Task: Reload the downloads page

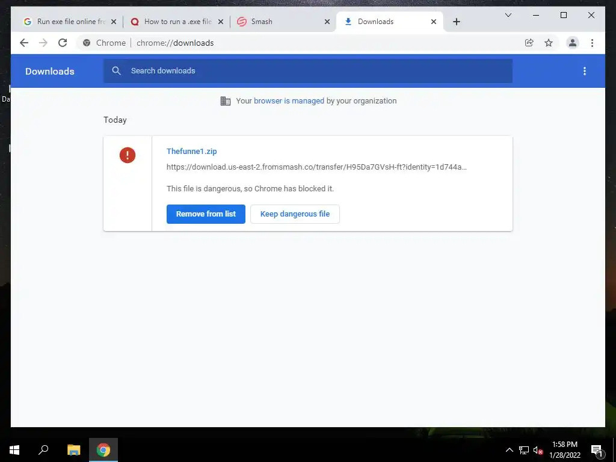Action: pos(63,43)
